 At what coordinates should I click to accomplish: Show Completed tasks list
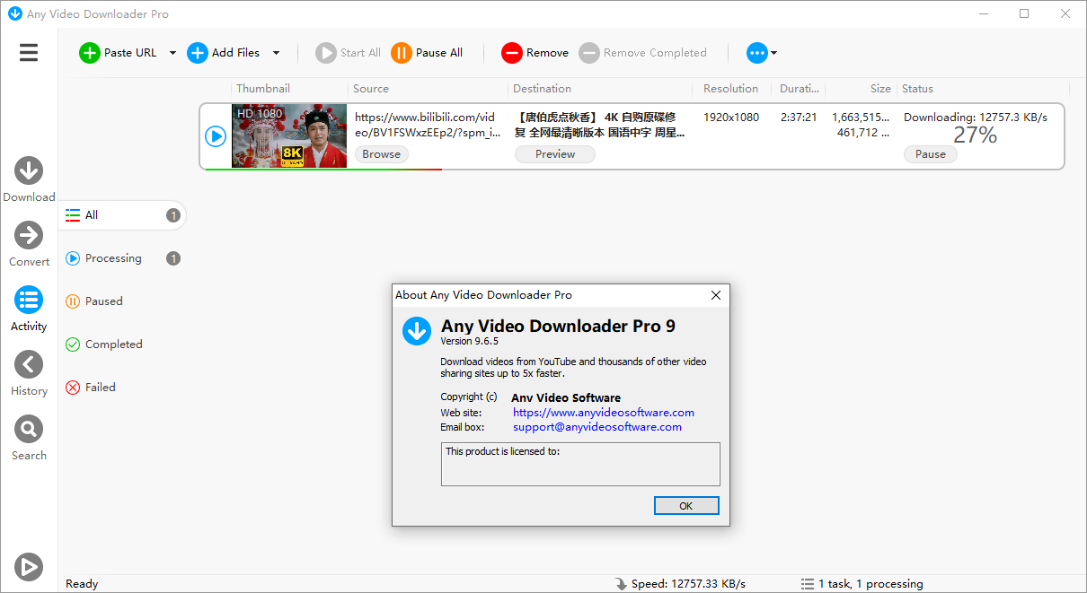pyautogui.click(x=113, y=344)
